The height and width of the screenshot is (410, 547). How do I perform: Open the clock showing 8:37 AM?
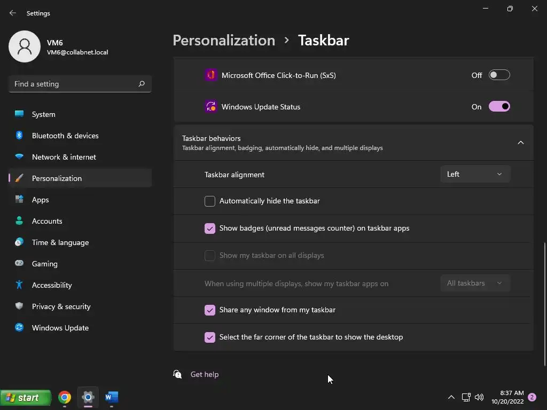[507, 397]
